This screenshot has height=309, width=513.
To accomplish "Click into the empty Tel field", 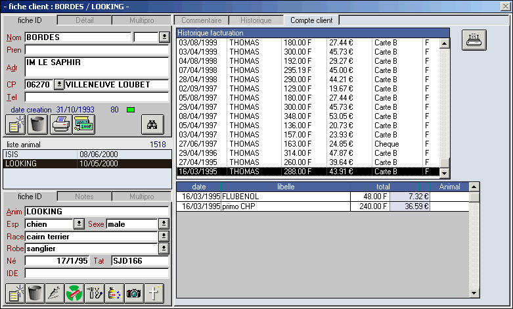I will pos(97,97).
